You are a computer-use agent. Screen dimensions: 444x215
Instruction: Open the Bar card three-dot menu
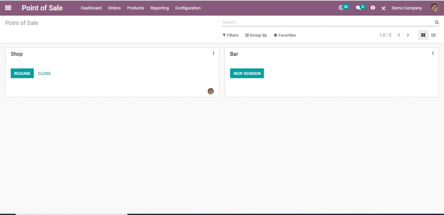pyautogui.click(x=433, y=53)
